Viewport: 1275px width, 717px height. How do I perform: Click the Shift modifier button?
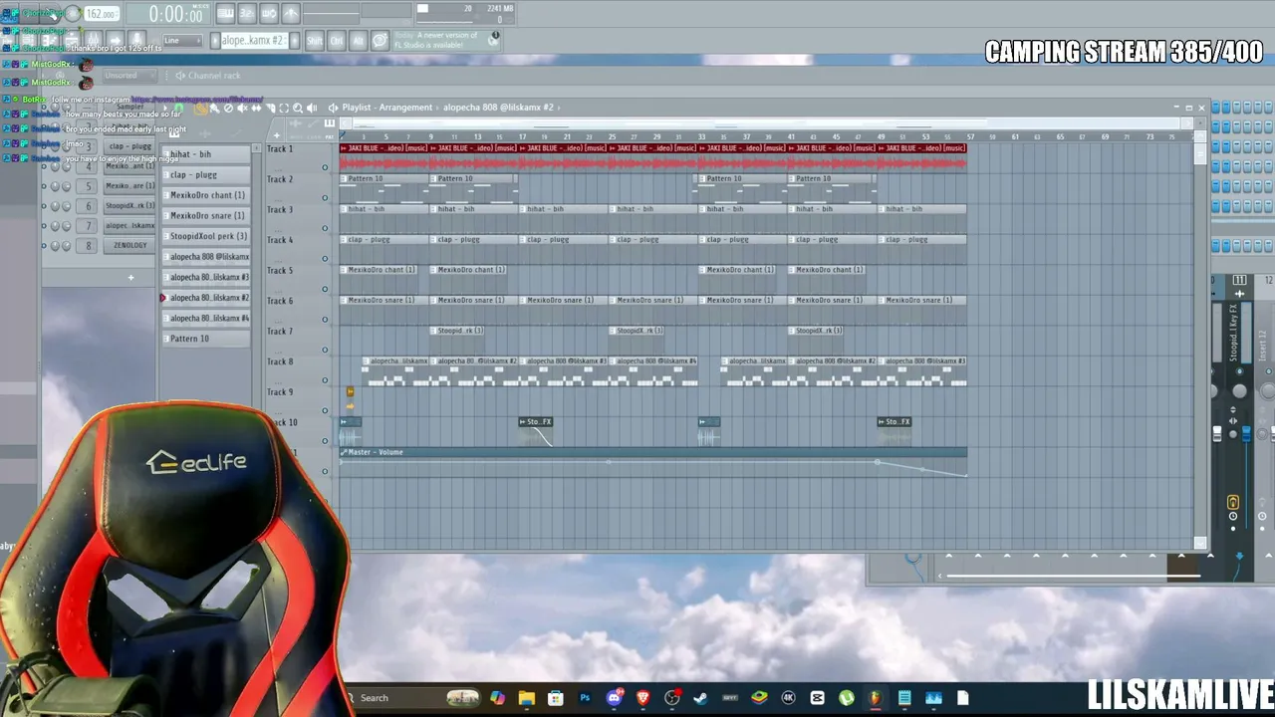(314, 41)
